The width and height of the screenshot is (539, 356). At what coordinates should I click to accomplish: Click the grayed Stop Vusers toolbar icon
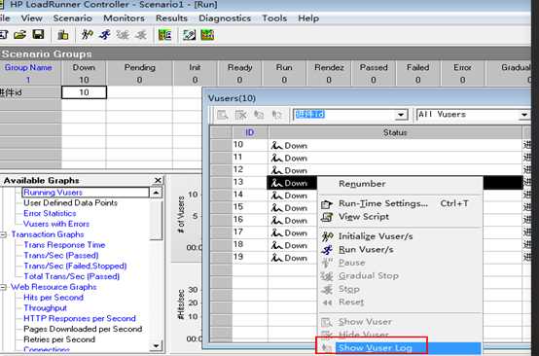141,34
